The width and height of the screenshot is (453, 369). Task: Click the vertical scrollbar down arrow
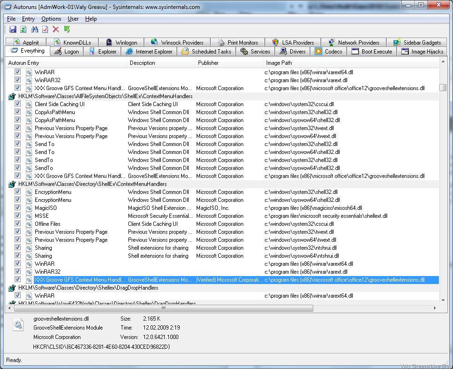click(443, 300)
